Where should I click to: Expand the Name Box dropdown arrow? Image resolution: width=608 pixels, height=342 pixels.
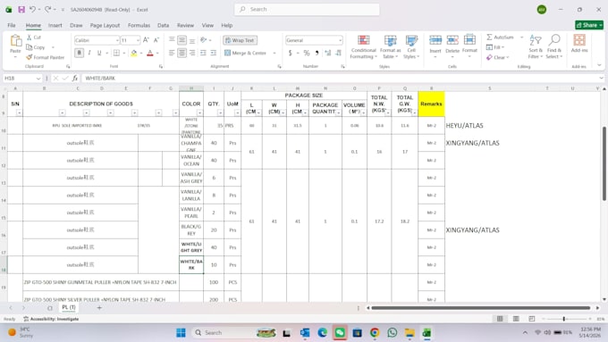[38, 79]
